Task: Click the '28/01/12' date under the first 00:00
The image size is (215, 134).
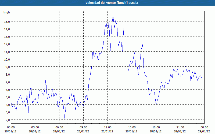Action: 10,131
